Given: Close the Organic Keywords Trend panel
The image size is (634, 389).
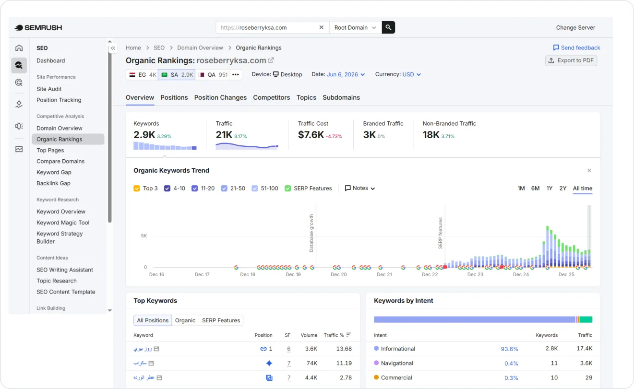Looking at the screenshot, I should pyautogui.click(x=589, y=170).
